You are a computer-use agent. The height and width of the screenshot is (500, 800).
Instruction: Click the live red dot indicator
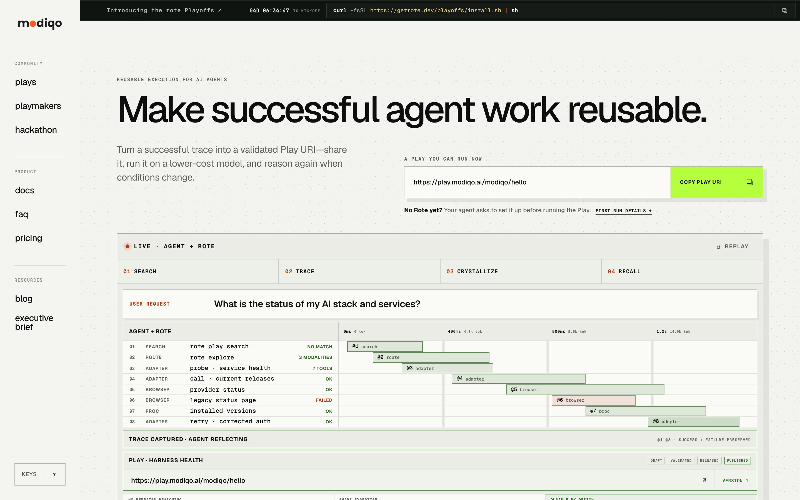click(x=127, y=246)
